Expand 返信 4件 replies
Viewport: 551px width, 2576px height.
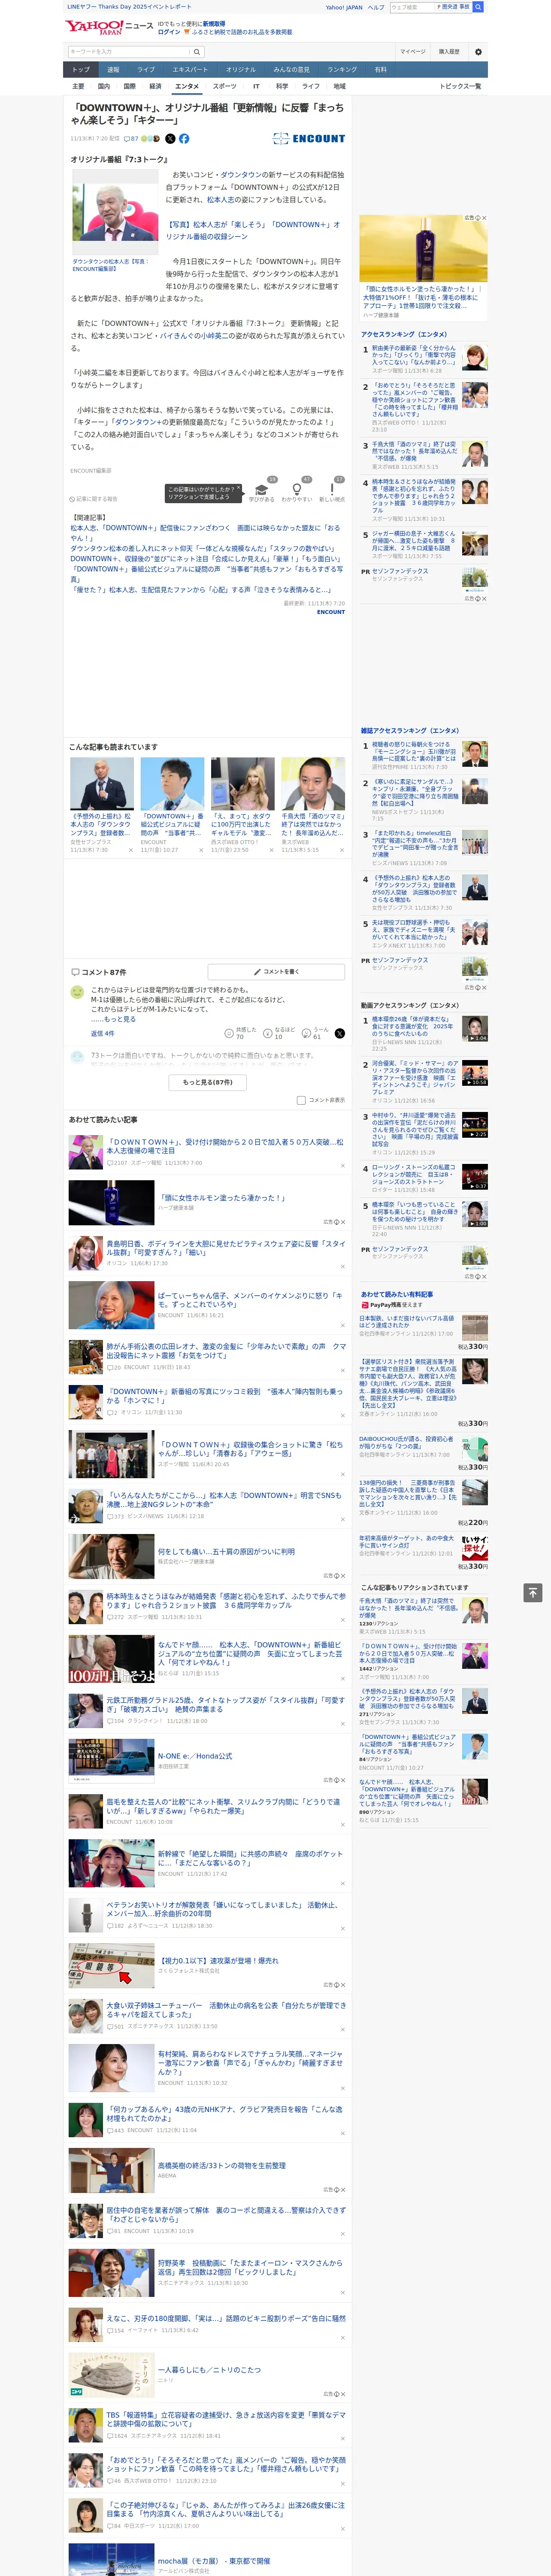tap(102, 1033)
